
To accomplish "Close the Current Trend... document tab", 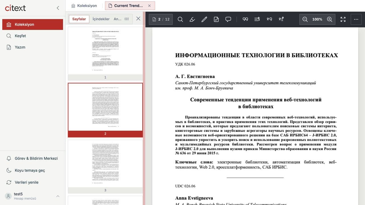I will click(x=149, y=6).
